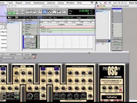Image resolution: width=137 pixels, height=103 pixels.
Task: Select the Zoomer magnifying glass tool
Action: point(40,11)
